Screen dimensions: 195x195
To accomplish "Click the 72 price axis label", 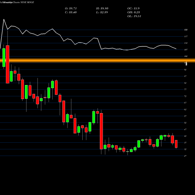I will click(x=185, y=96).
